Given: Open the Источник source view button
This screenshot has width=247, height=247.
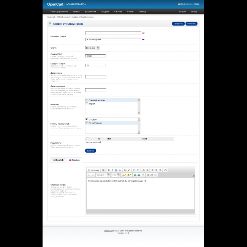Looking at the screenshot, I should (93, 170).
